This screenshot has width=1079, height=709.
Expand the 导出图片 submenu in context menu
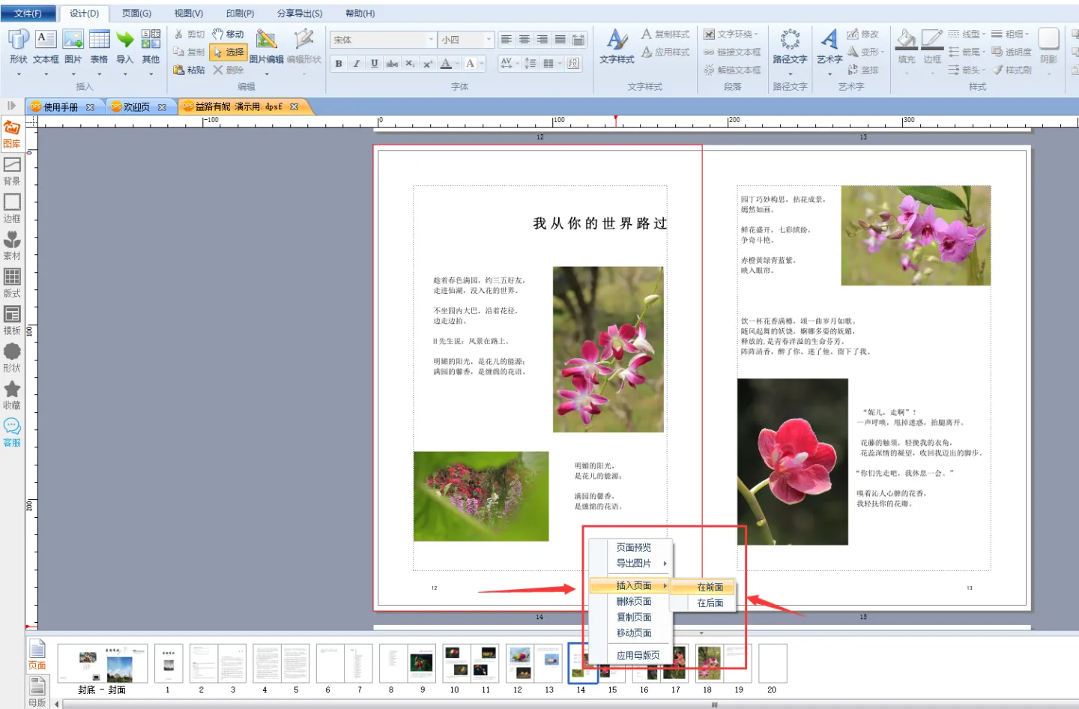(634, 563)
